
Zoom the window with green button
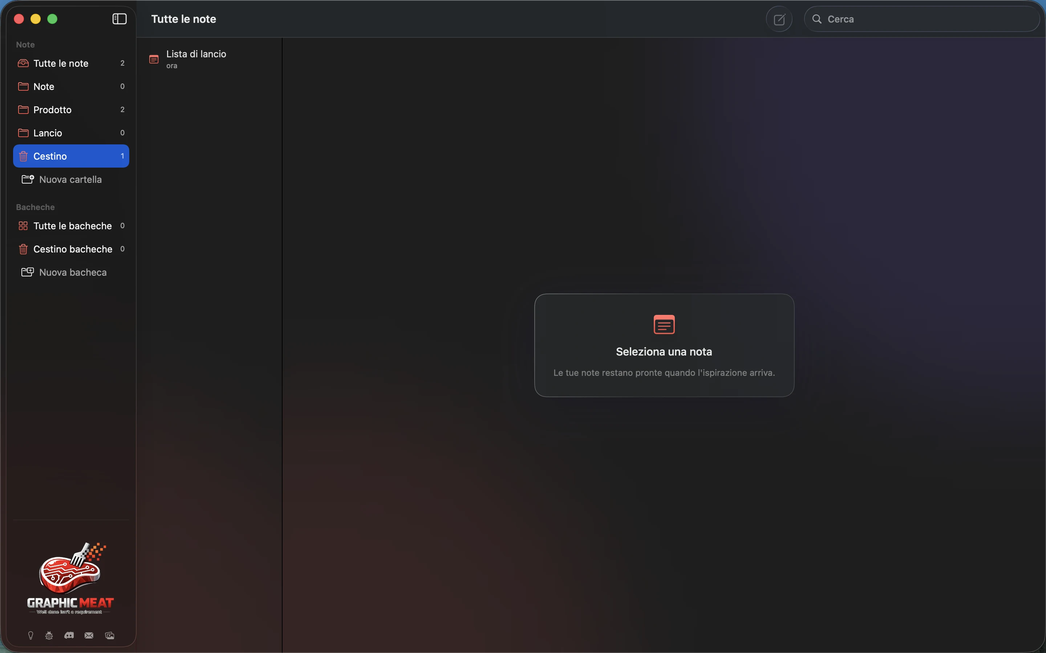pyautogui.click(x=52, y=19)
